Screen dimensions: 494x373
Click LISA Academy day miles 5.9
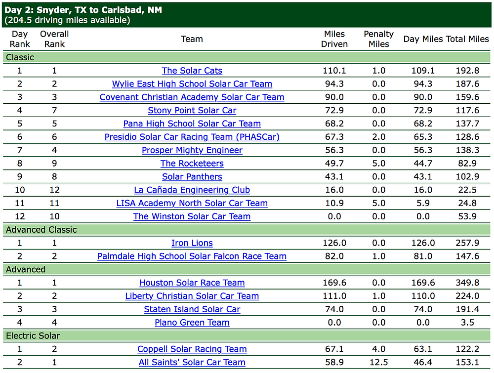[423, 203]
